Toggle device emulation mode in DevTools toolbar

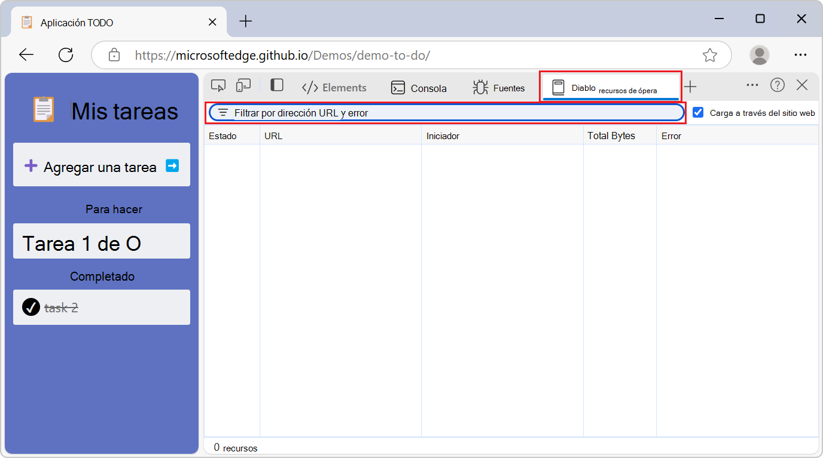click(x=243, y=86)
